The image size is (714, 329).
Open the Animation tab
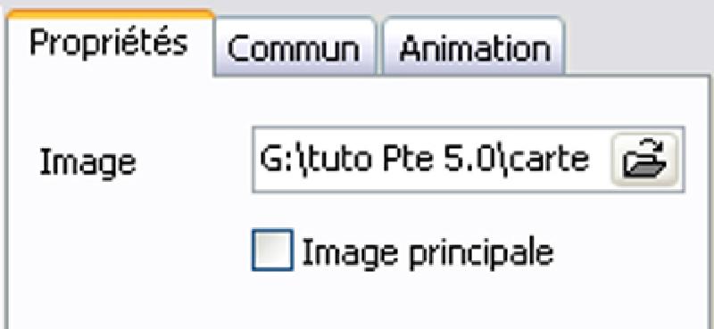pyautogui.click(x=474, y=46)
